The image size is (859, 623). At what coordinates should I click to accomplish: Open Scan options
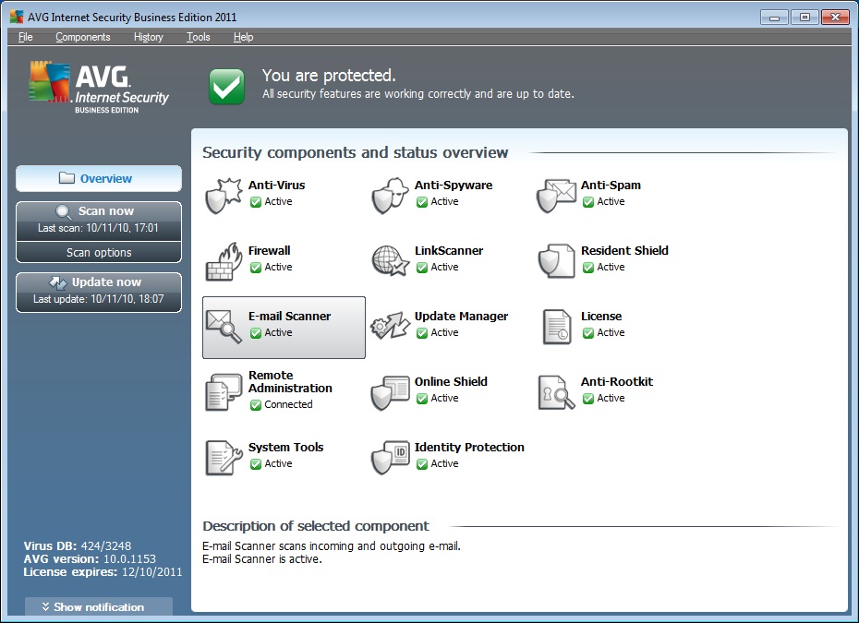coord(99,252)
